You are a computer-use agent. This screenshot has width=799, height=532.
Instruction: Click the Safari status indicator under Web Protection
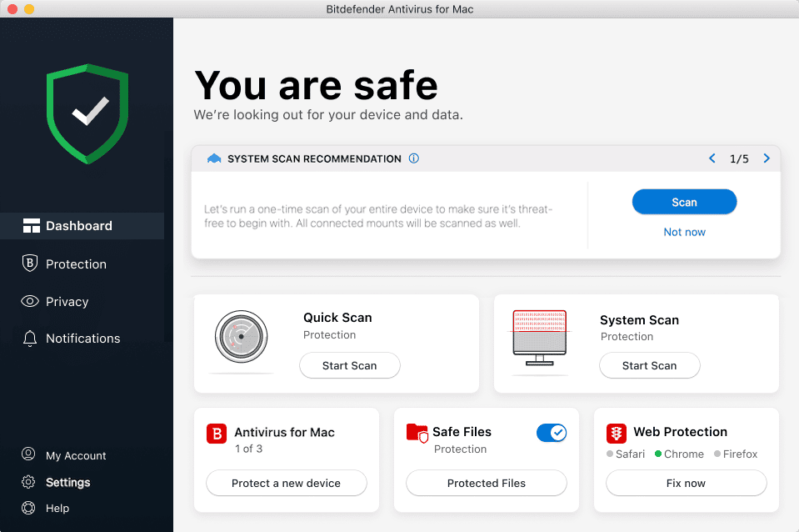(x=610, y=454)
